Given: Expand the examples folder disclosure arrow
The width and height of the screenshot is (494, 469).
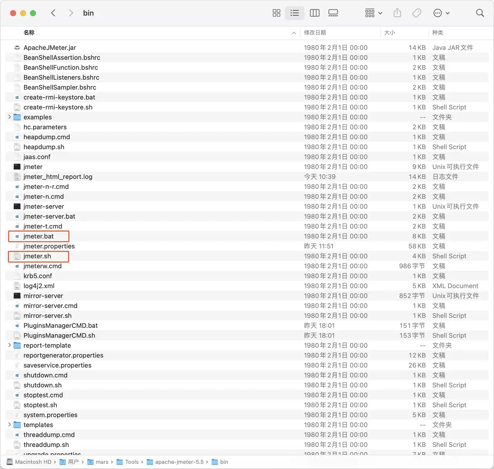Looking at the screenshot, I should (10, 117).
